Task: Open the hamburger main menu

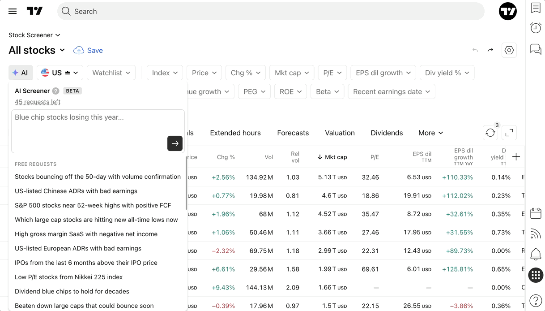Action: coord(13,11)
